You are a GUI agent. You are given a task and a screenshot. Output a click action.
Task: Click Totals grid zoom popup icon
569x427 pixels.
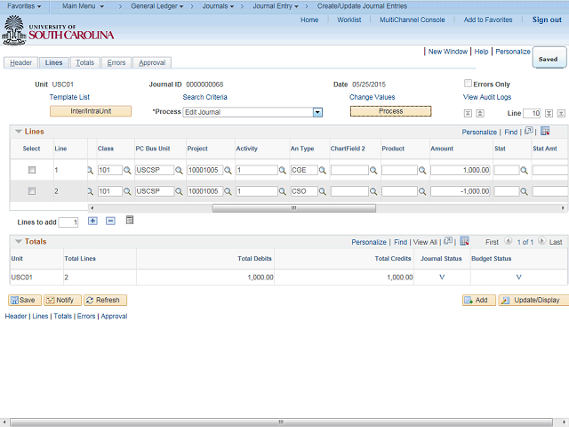coord(448,241)
